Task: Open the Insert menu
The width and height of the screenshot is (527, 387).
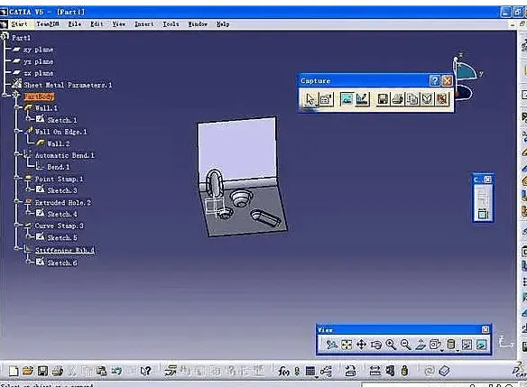Action: point(144,23)
